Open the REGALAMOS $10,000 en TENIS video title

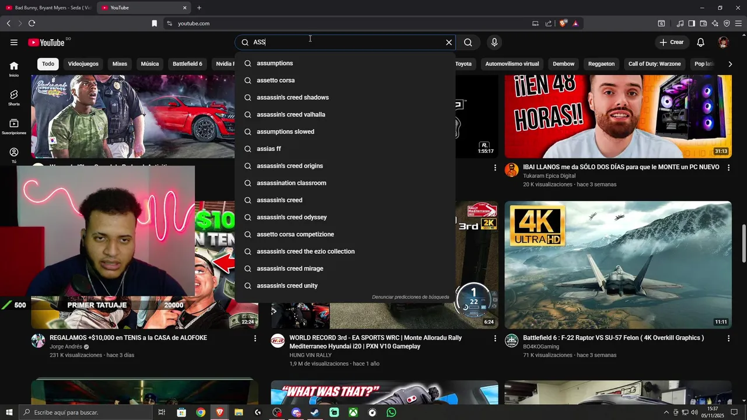[x=128, y=338]
